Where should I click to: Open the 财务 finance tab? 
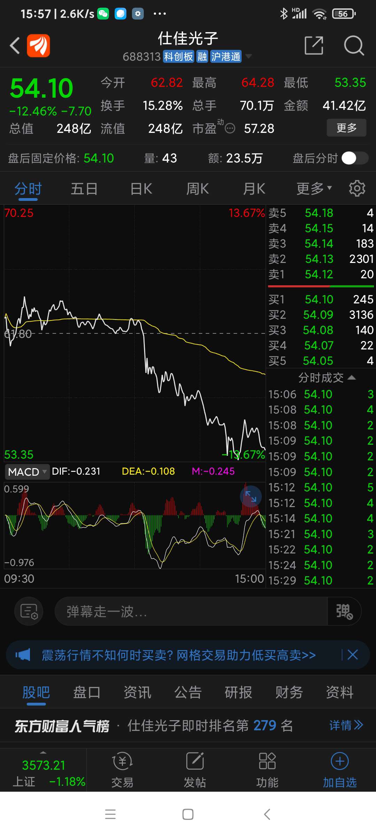[289, 692]
